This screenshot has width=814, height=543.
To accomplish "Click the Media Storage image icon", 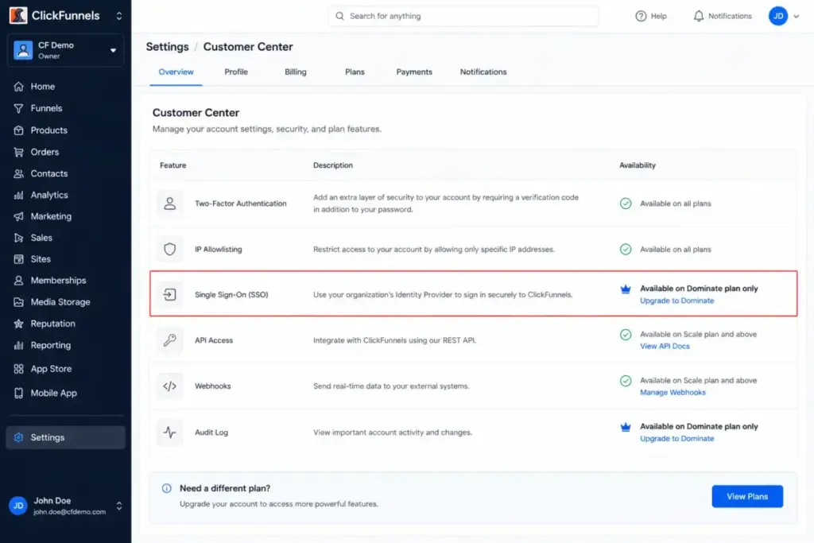I will [19, 301].
